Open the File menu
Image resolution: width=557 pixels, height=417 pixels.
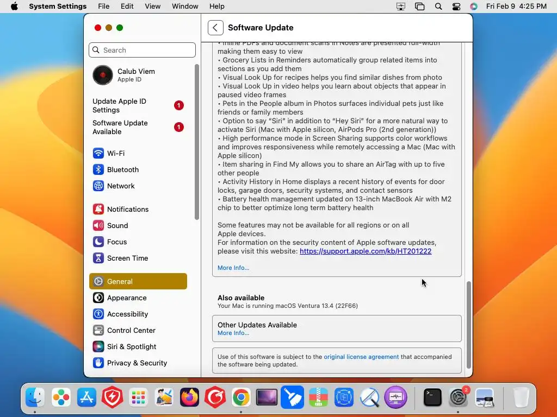[104, 7]
